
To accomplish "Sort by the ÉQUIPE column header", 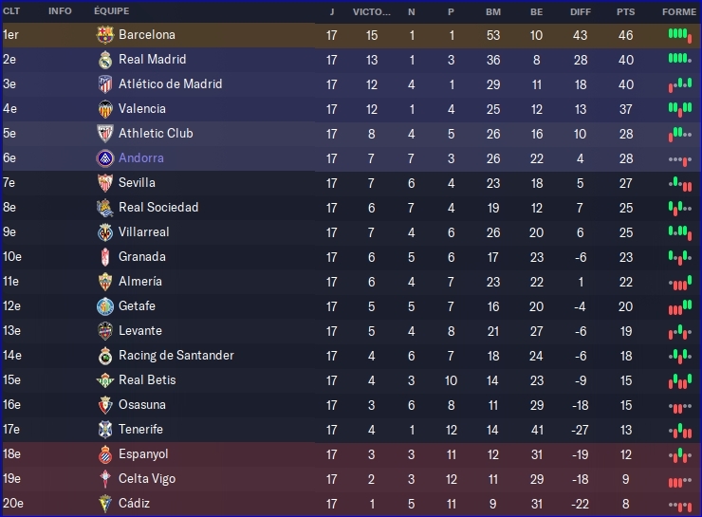I will 112,11.
